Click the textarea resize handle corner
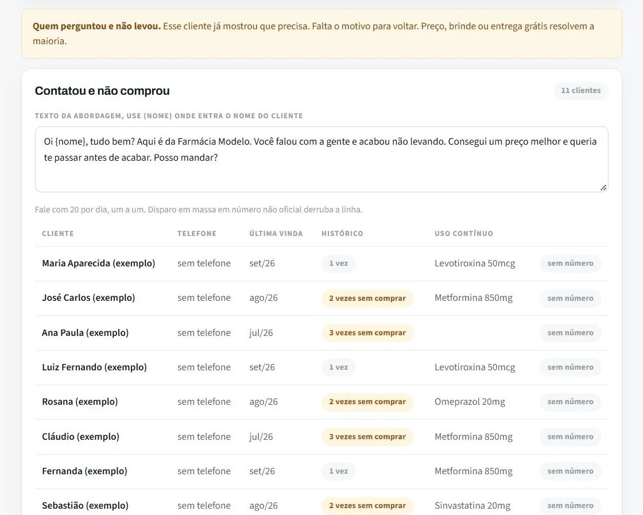Viewport: 643px width, 515px height. (x=603, y=188)
